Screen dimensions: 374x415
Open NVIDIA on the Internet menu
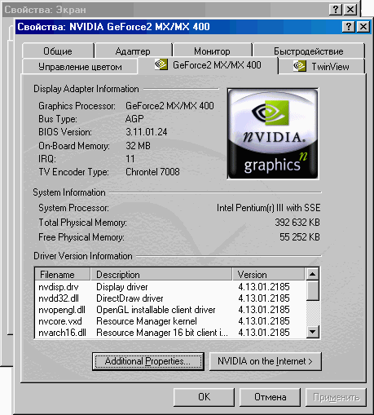(266, 361)
